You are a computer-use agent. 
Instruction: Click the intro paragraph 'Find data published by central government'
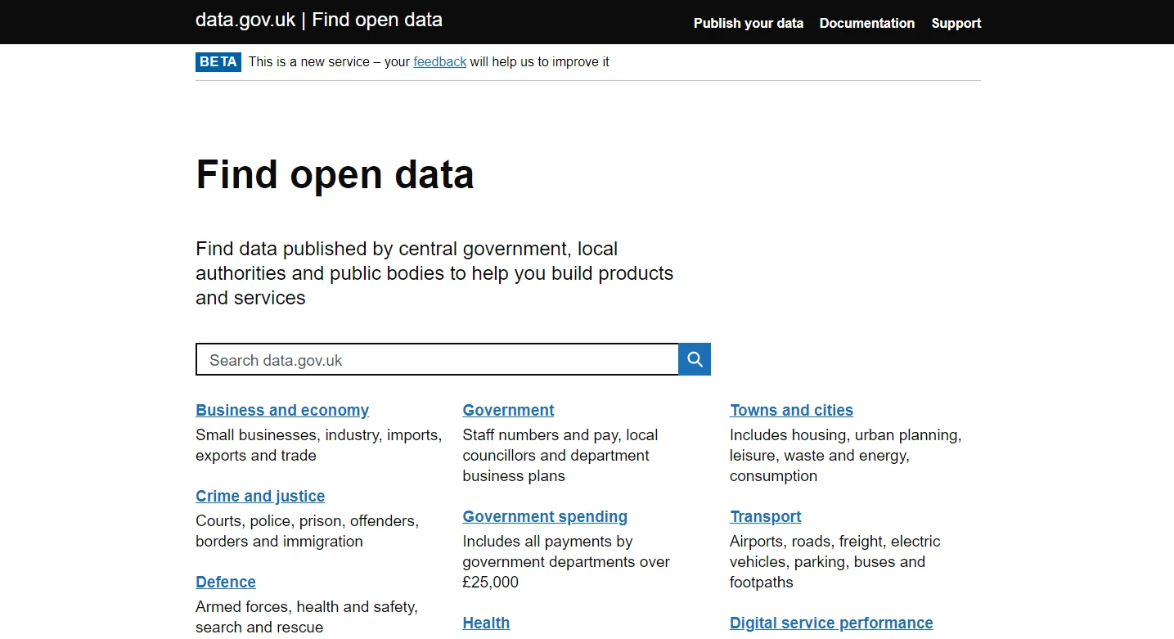[x=434, y=272]
